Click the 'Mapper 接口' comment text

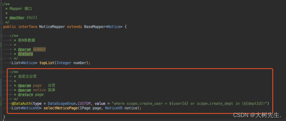[21, 9]
